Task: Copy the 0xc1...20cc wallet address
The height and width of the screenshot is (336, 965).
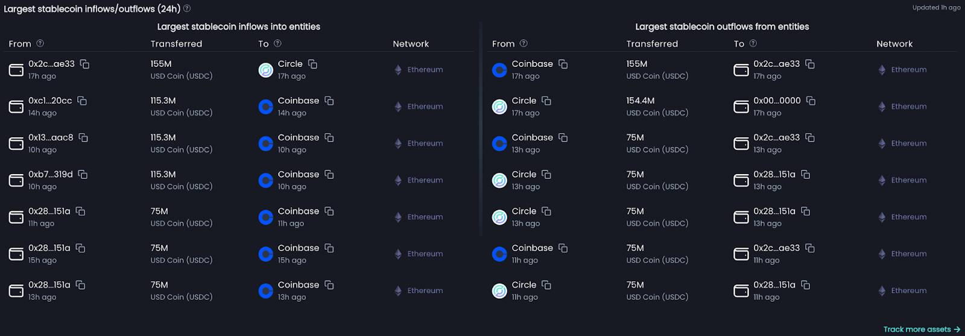Action: pos(82,101)
